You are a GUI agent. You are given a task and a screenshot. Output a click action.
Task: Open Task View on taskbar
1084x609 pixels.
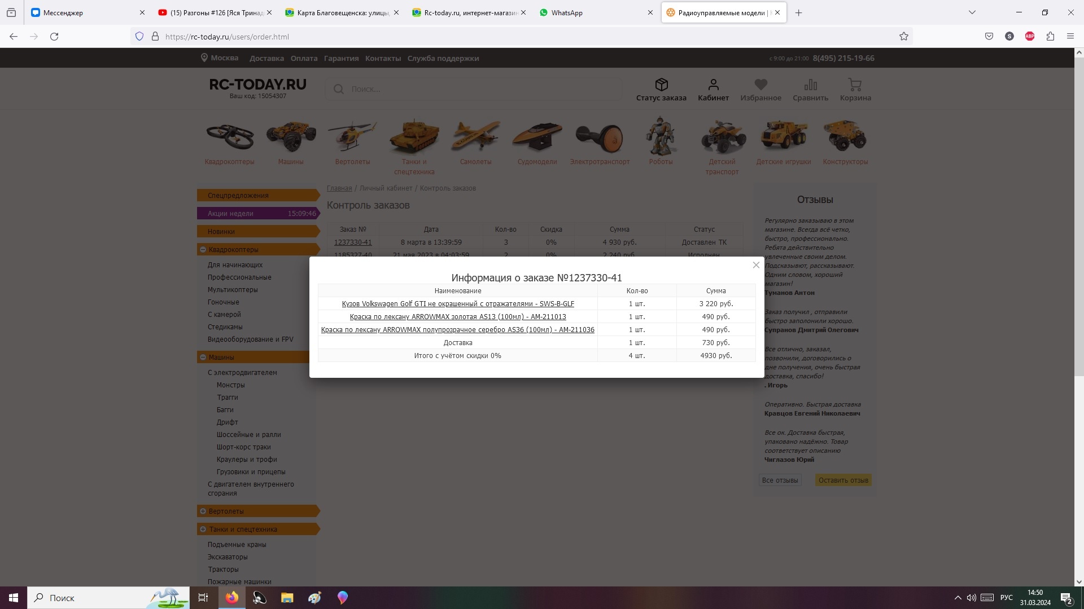pos(203,598)
